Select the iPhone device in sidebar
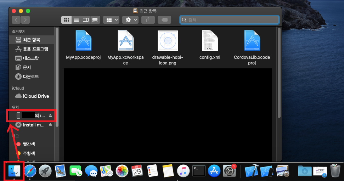The image size is (344, 181). pyautogui.click(x=31, y=115)
